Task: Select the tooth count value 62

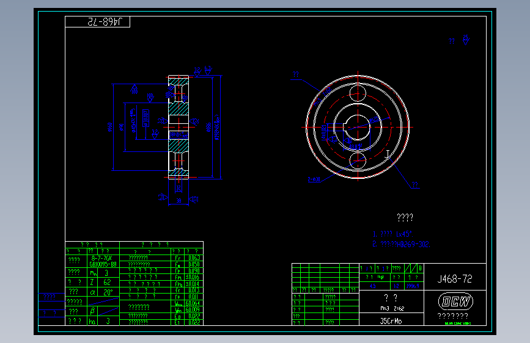Action: coord(107,282)
